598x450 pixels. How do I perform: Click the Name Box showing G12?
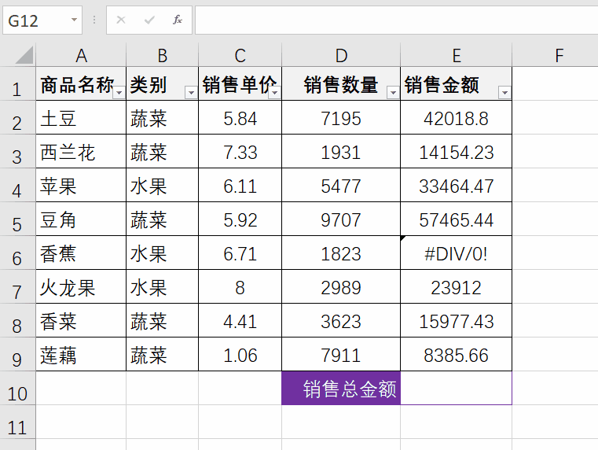click(42, 20)
